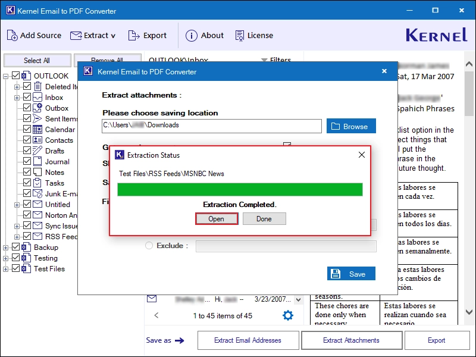Select the Inbox tray icon
Image resolution: width=476 pixels, height=357 pixels.
tap(37, 98)
